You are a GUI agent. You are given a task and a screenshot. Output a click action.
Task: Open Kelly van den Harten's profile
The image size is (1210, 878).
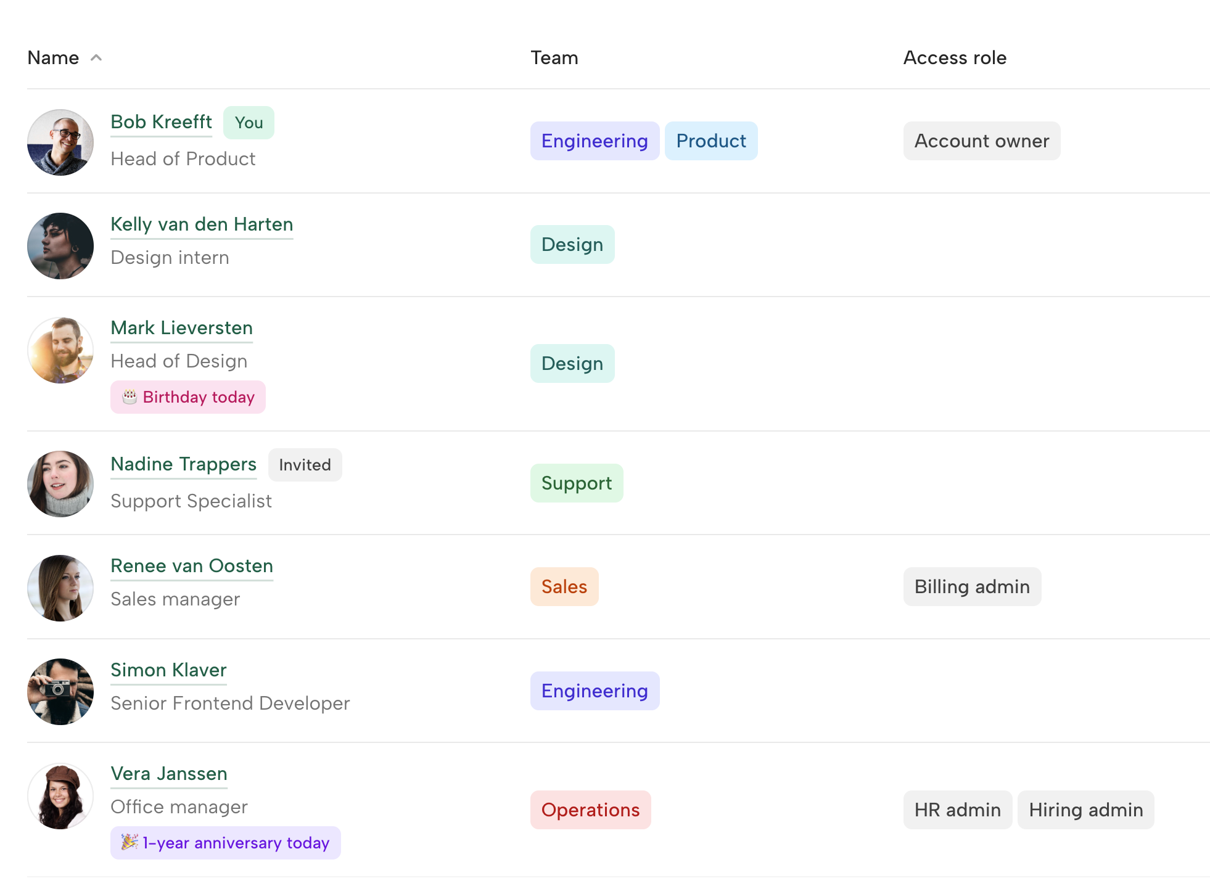pos(202,224)
